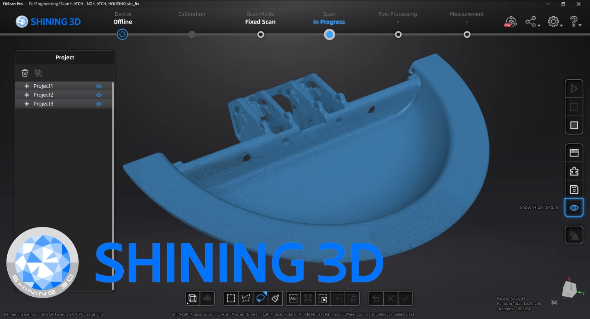Toggle the Show/Hide Texture eye button

[x=574, y=208]
